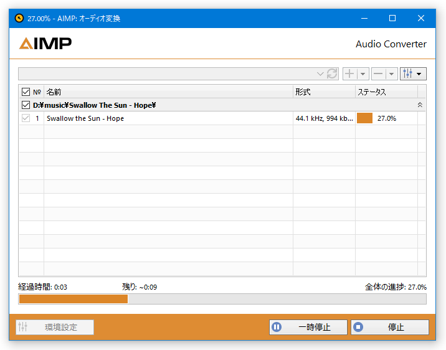The height and width of the screenshot is (350, 446).
Task: Sort by ステータス column header
Action: pos(386,92)
